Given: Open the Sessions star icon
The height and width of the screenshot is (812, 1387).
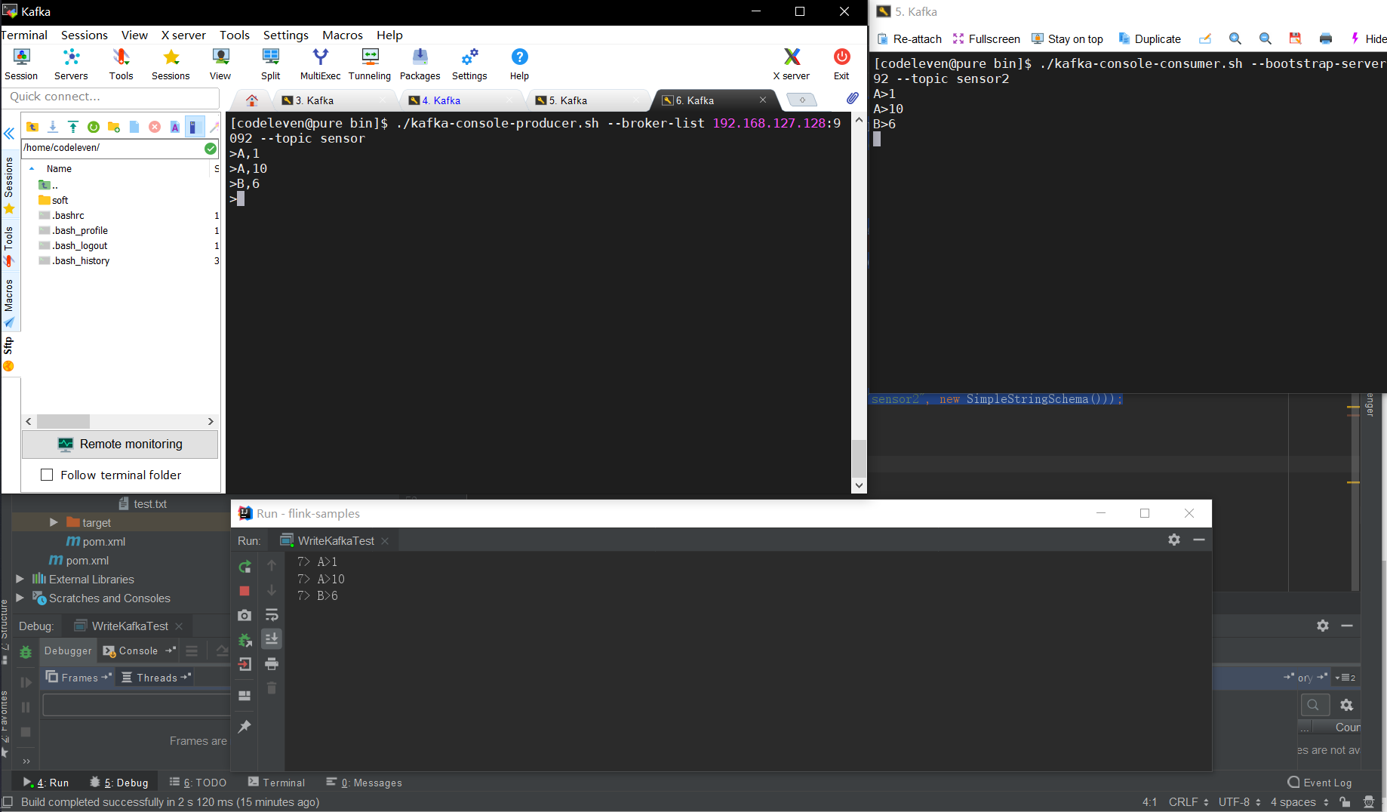Looking at the screenshot, I should coord(171,64).
